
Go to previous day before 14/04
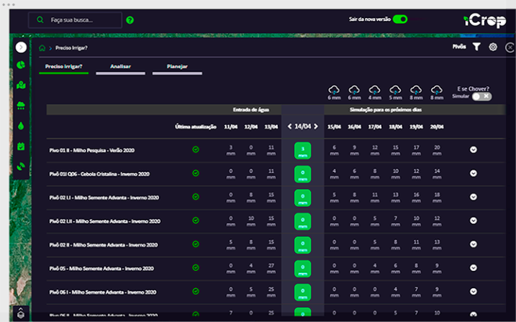(289, 126)
